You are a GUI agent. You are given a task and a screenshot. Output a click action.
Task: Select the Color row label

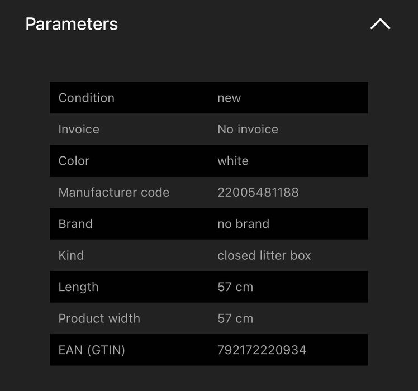click(x=74, y=161)
